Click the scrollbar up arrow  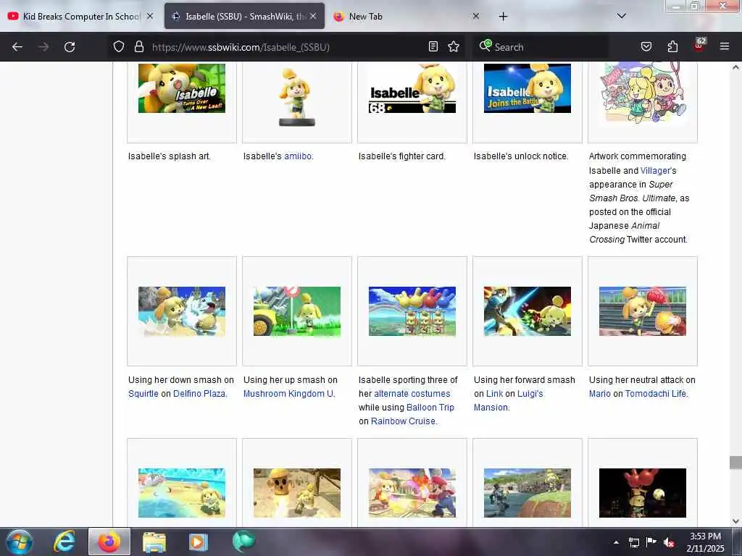tap(735, 67)
